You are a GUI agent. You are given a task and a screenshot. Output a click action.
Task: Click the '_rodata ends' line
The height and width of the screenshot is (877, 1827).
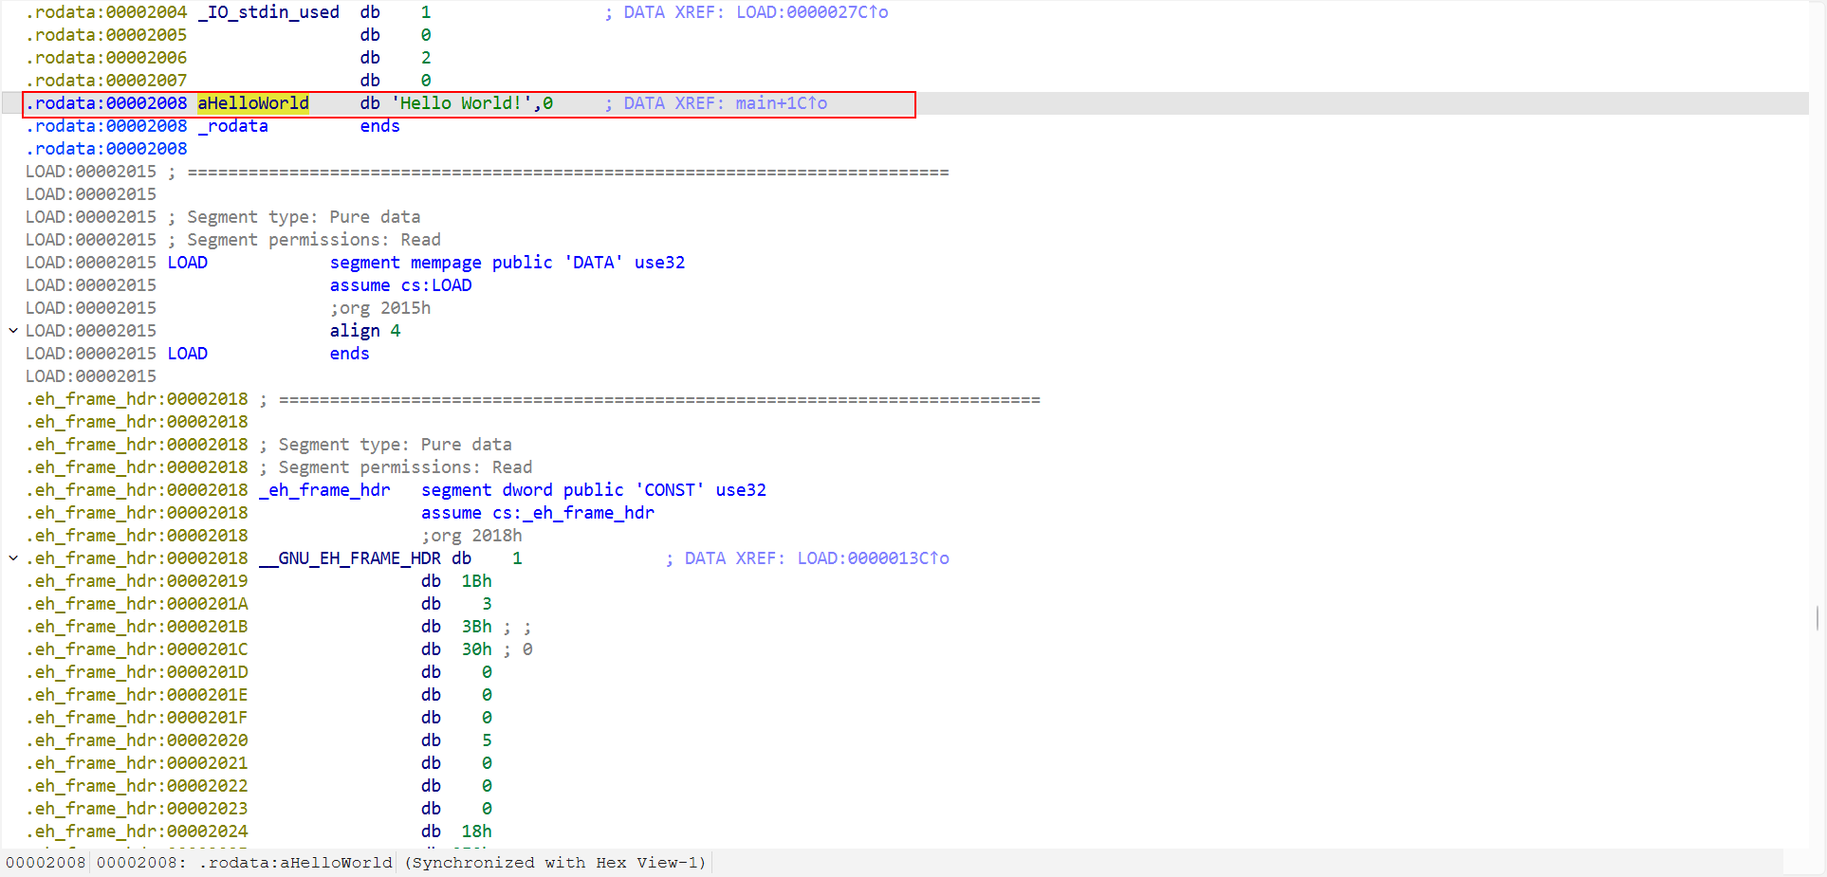click(299, 126)
